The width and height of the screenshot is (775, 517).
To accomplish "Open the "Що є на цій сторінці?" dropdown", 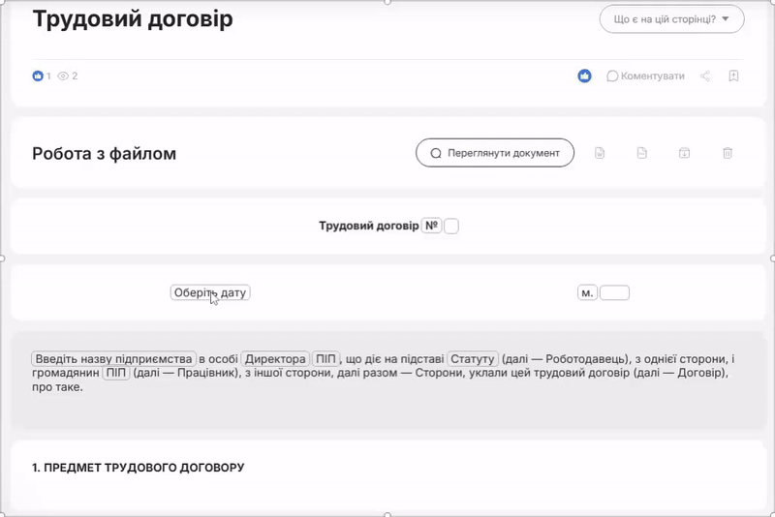I will (671, 18).
